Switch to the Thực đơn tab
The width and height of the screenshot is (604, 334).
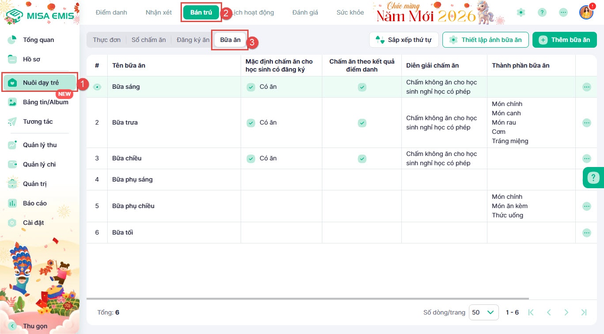tap(106, 40)
